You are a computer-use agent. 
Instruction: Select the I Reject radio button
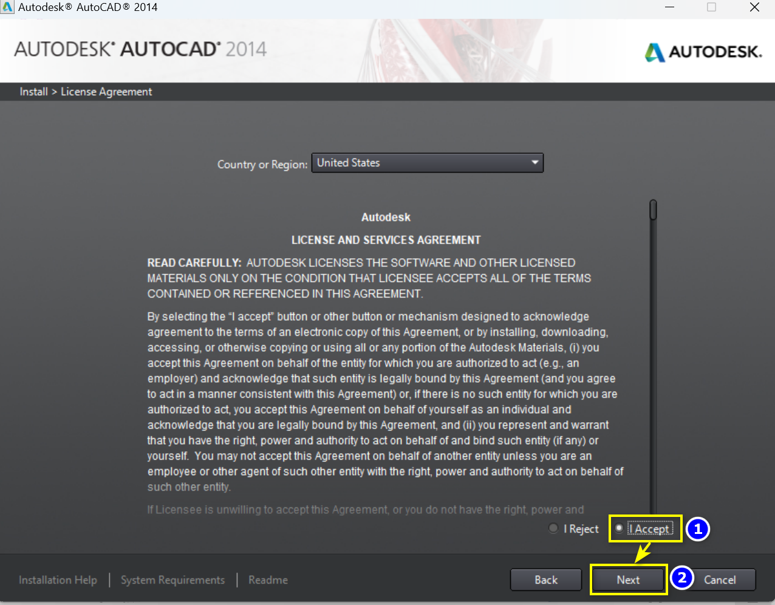[x=553, y=528]
